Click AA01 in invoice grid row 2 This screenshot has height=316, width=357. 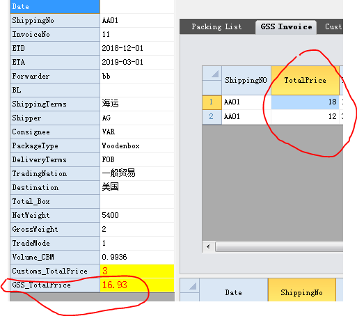pos(246,117)
